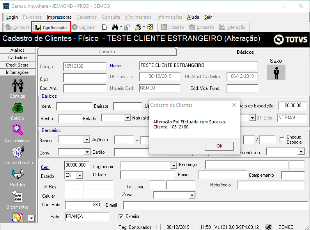
Task: Click the TOTVS logo
Action: 291,39
